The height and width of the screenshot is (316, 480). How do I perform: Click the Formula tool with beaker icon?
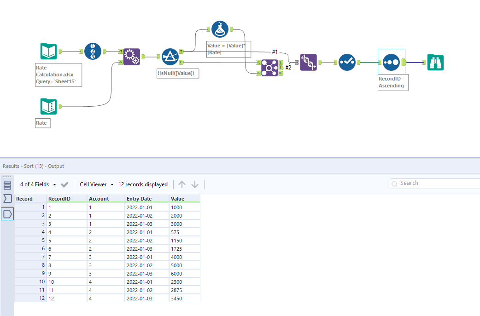[220, 29]
